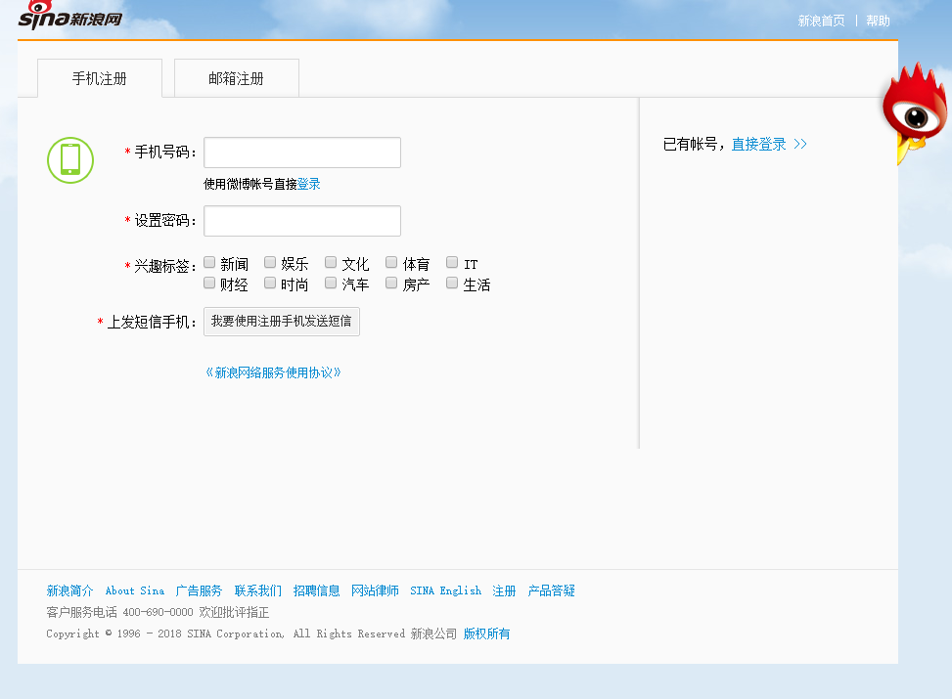Check the 财经 interest checkbox
The height and width of the screenshot is (699, 952).
pos(209,283)
